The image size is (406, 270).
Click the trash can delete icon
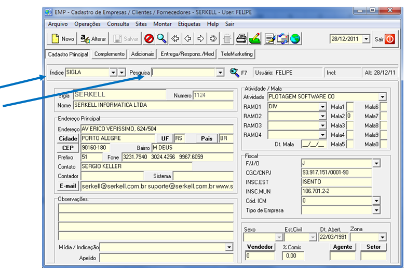point(227,39)
